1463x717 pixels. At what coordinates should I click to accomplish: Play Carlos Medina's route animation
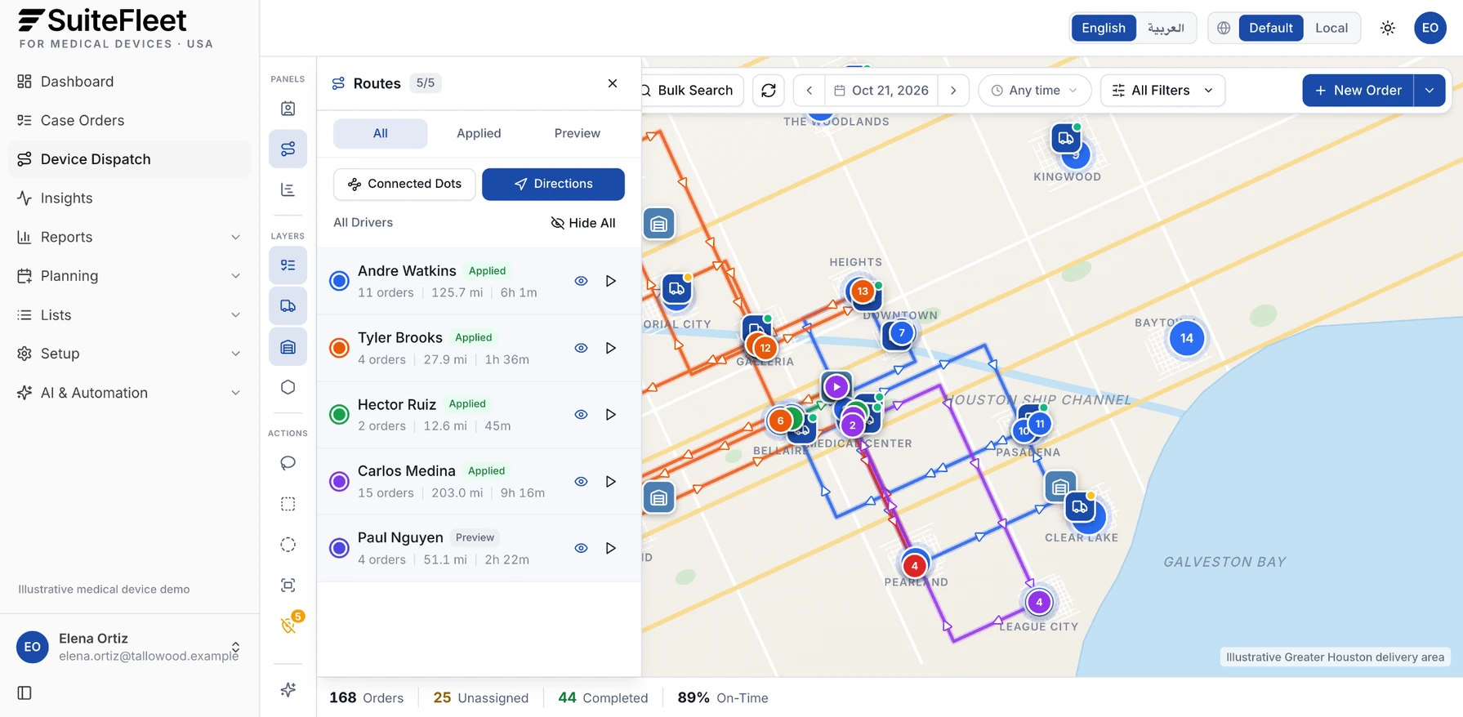point(610,482)
